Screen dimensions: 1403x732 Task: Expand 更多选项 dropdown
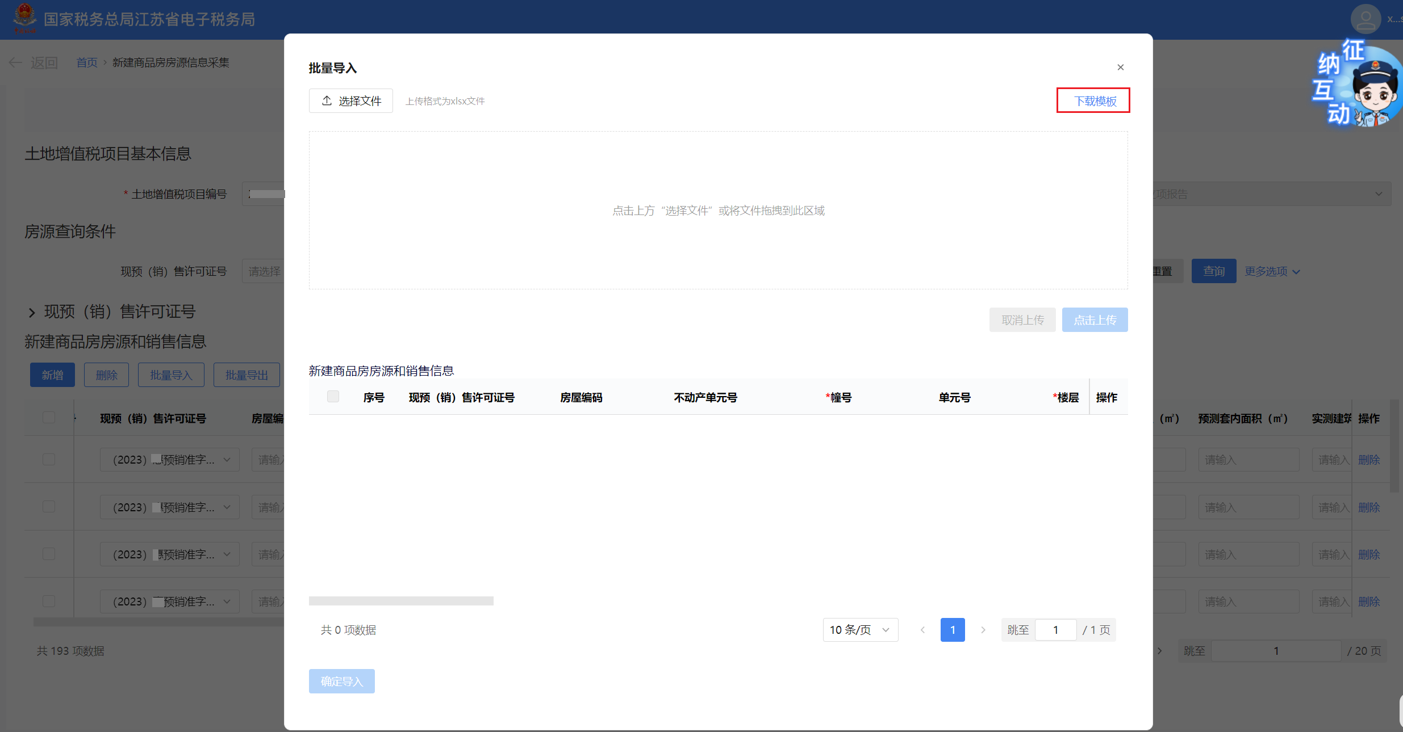coord(1272,271)
